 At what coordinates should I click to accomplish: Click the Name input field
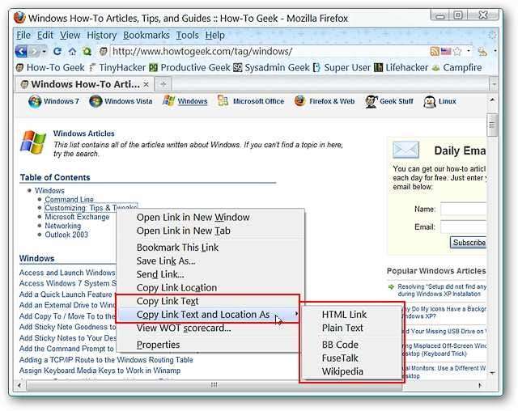click(x=464, y=210)
